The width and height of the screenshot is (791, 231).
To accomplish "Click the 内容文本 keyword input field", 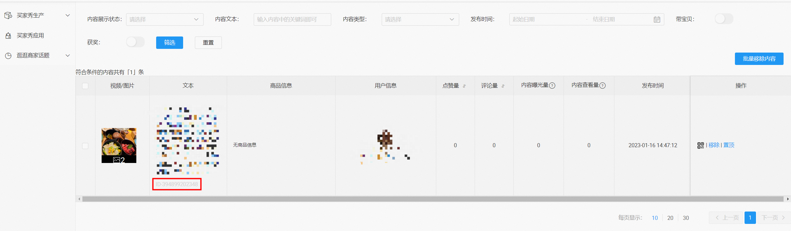I will coord(292,19).
